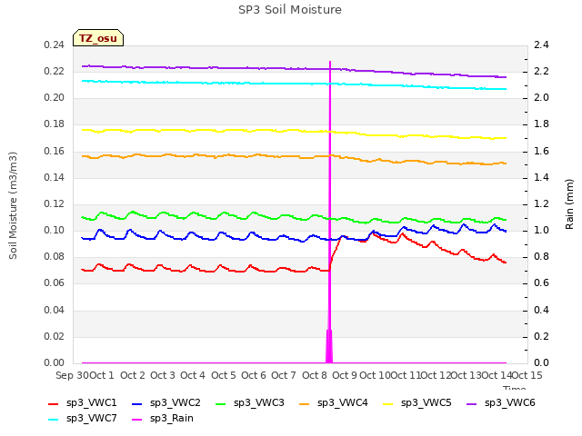Screen dimensions: 582x436
Task: Toggle the sp3_VWC2 legend entry
Action: (166, 403)
